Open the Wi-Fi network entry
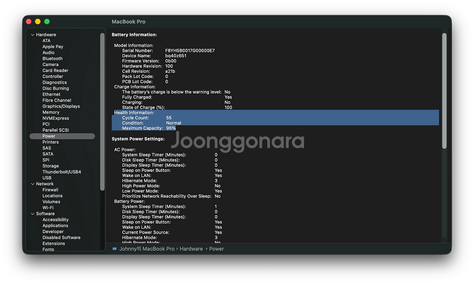The image size is (474, 284). (x=48, y=208)
